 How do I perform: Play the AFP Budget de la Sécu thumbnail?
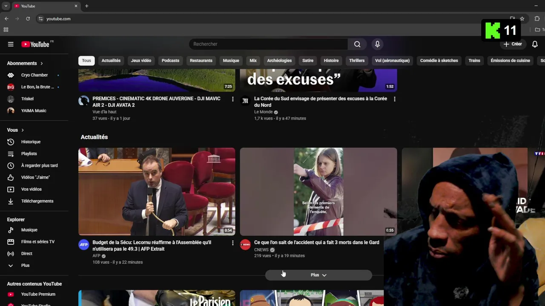157,192
